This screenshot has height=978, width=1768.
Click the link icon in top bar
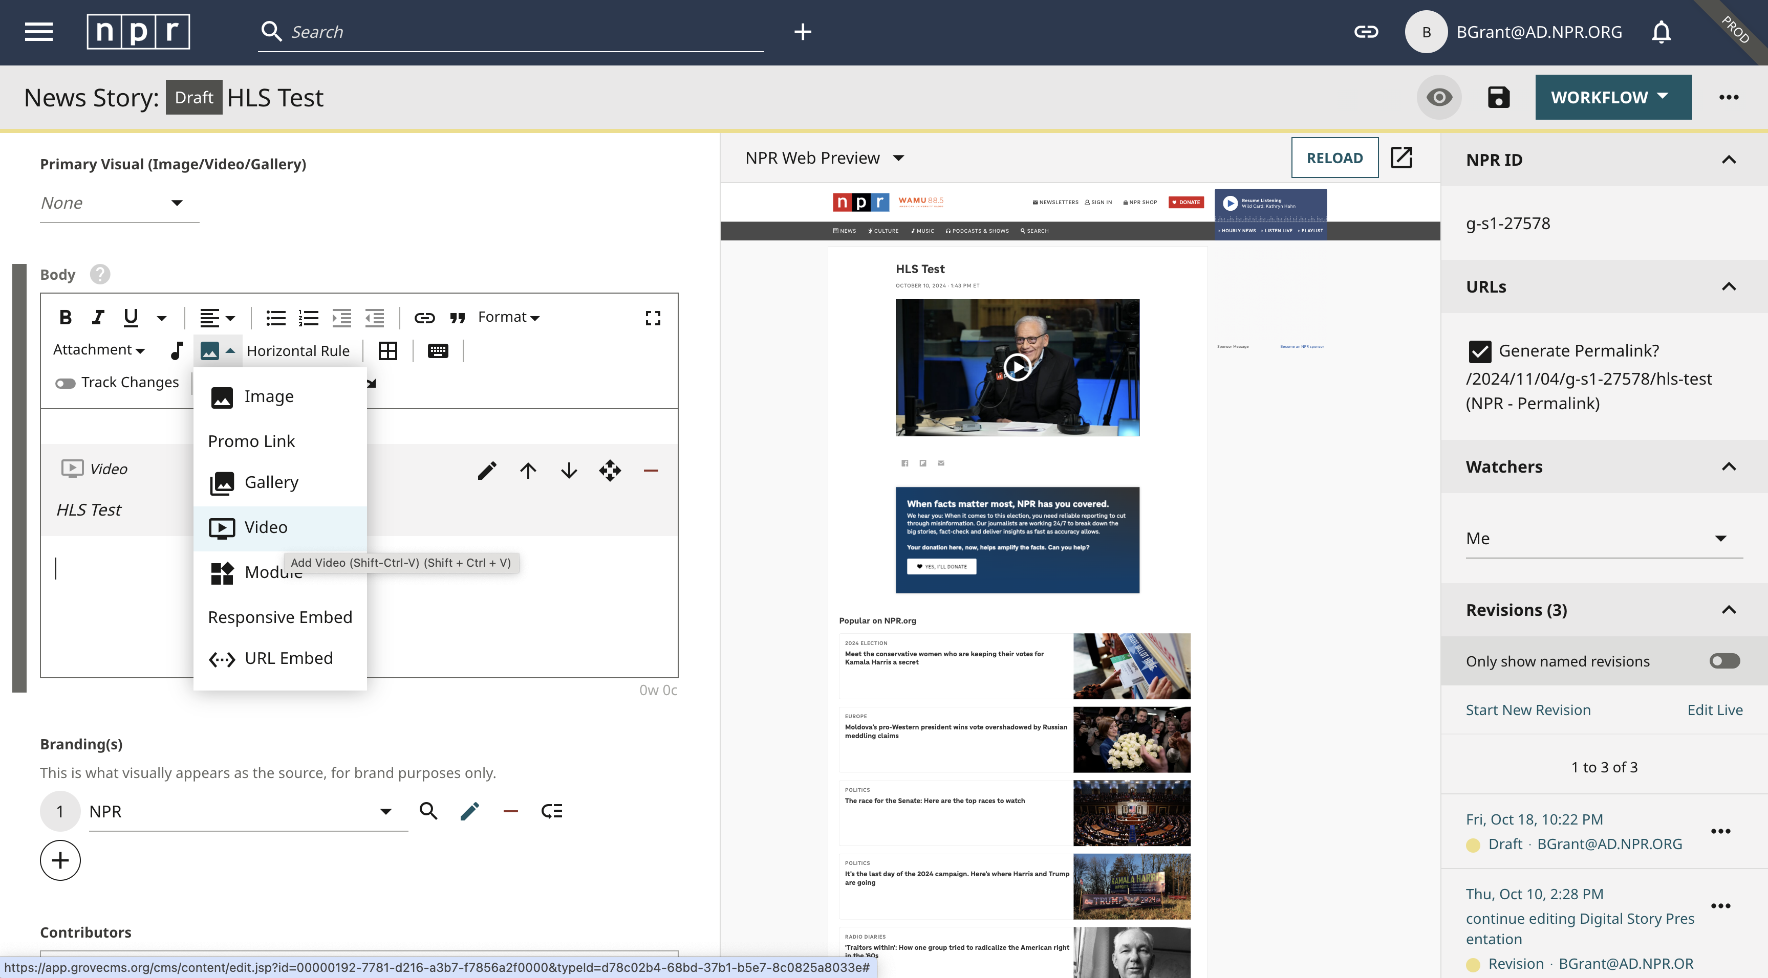pos(1366,32)
